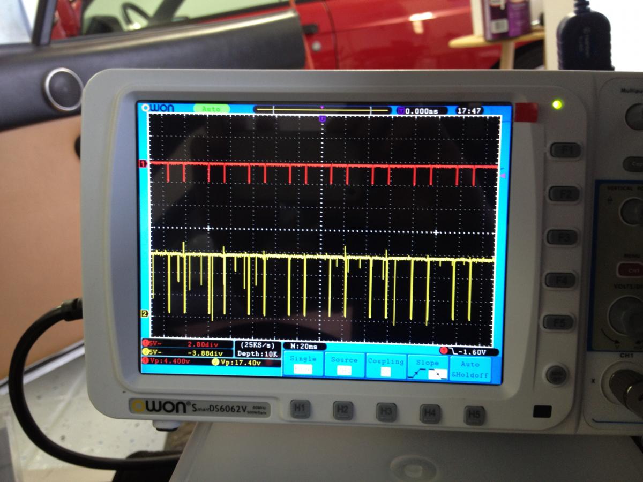Change the trigger Slope setting

[428, 367]
